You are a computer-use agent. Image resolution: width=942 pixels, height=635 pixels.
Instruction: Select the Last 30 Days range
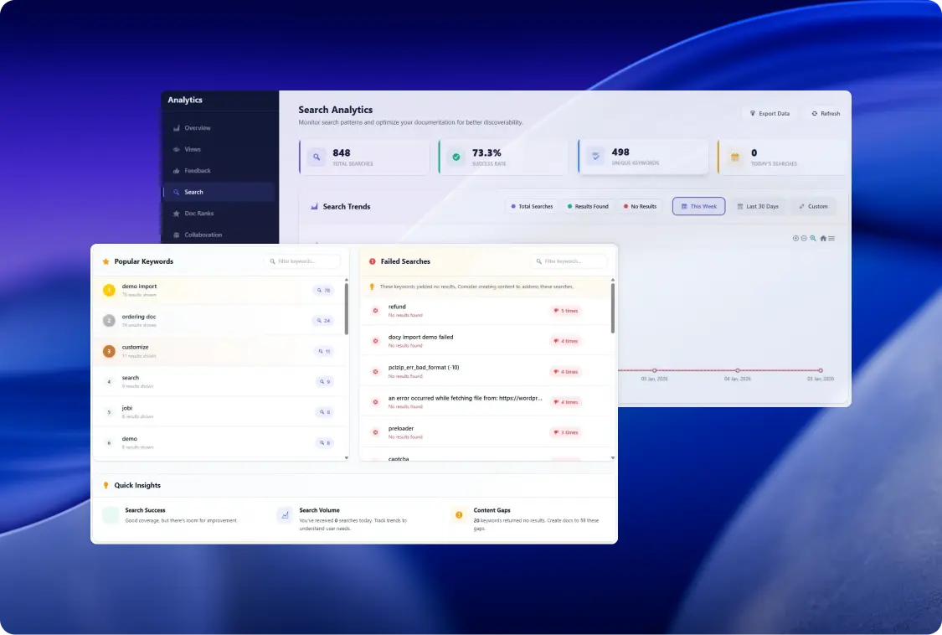pyautogui.click(x=758, y=206)
